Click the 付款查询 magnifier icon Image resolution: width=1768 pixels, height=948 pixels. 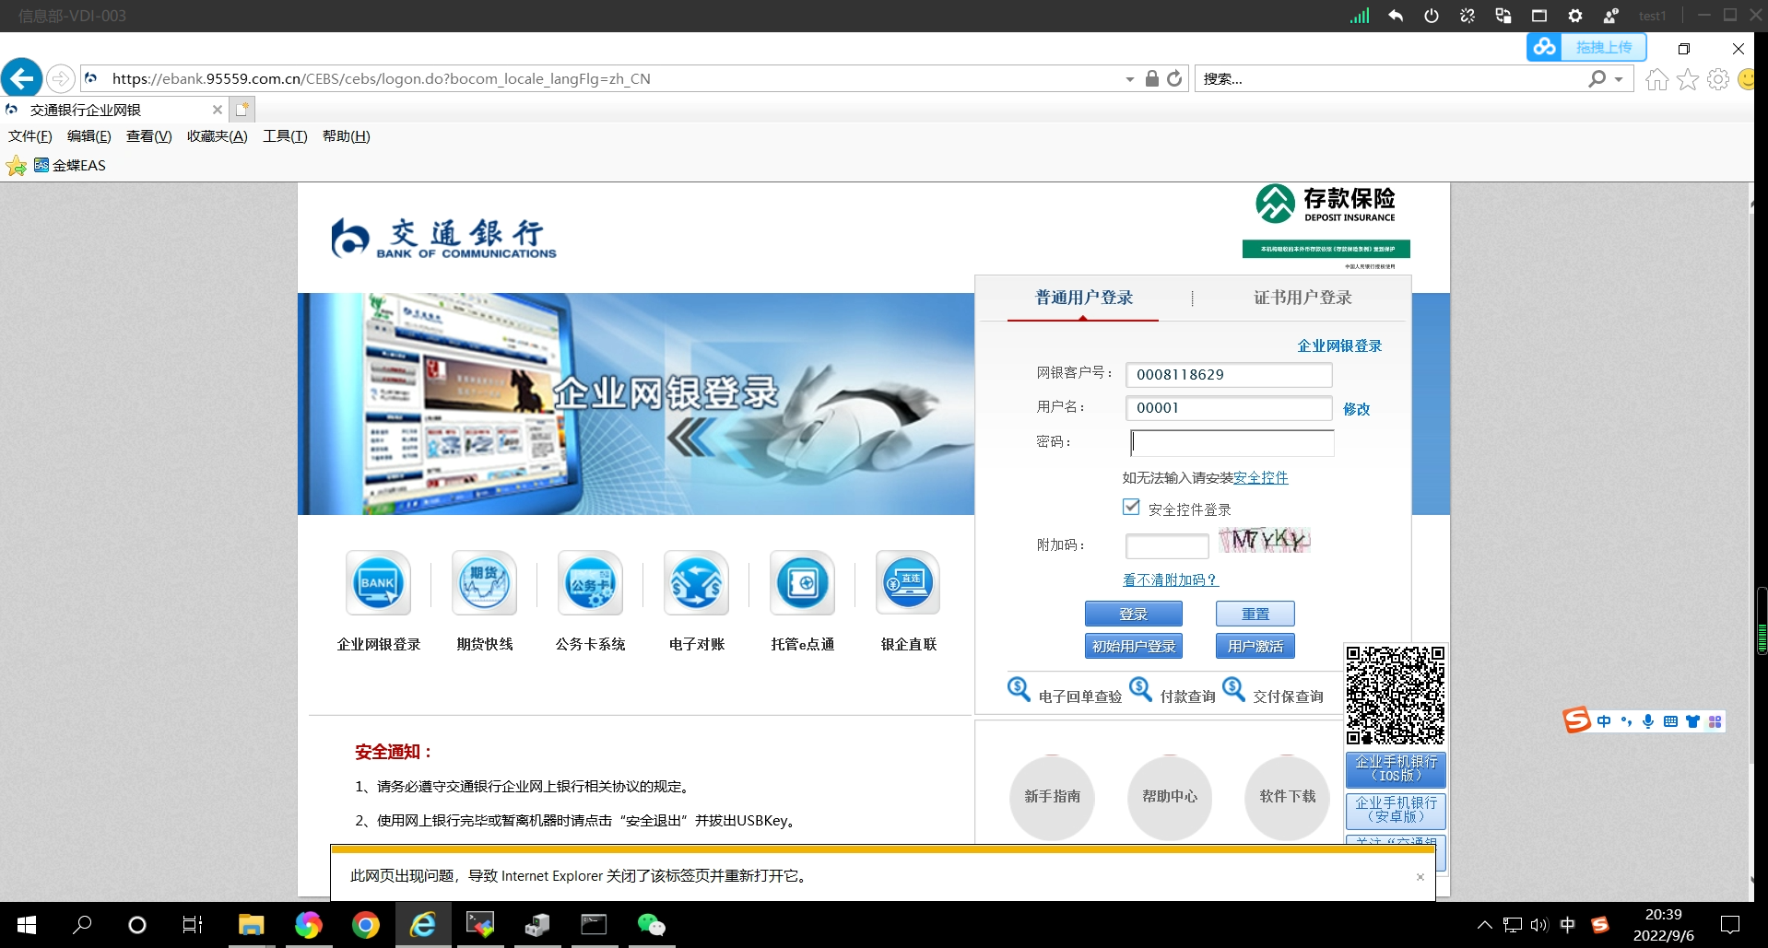tap(1141, 689)
